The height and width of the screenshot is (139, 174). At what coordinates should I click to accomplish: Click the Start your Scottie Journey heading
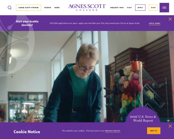click(27, 23)
